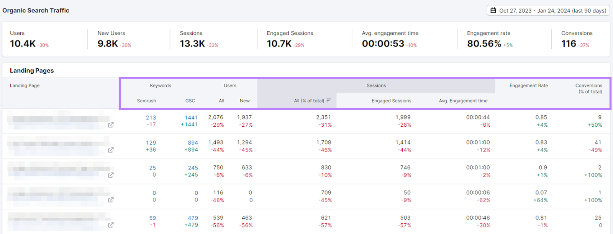Image resolution: width=613 pixels, height=234 pixels.
Task: Open external link for landing page with 116 users
Action: coord(111,200)
